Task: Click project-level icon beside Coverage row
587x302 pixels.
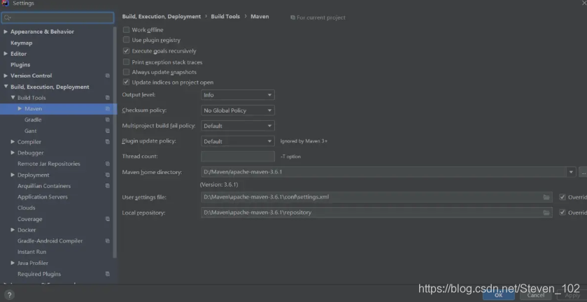Action: point(108,219)
